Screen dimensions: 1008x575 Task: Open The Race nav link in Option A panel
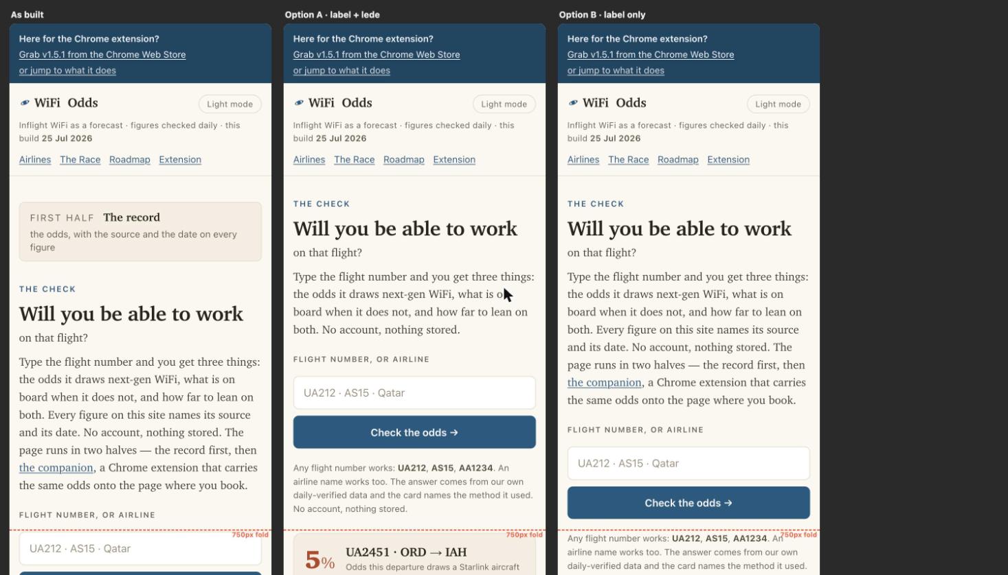point(355,160)
